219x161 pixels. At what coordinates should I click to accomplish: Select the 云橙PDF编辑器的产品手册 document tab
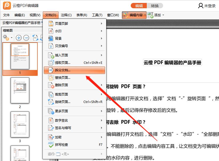pyautogui.click(x=22, y=23)
